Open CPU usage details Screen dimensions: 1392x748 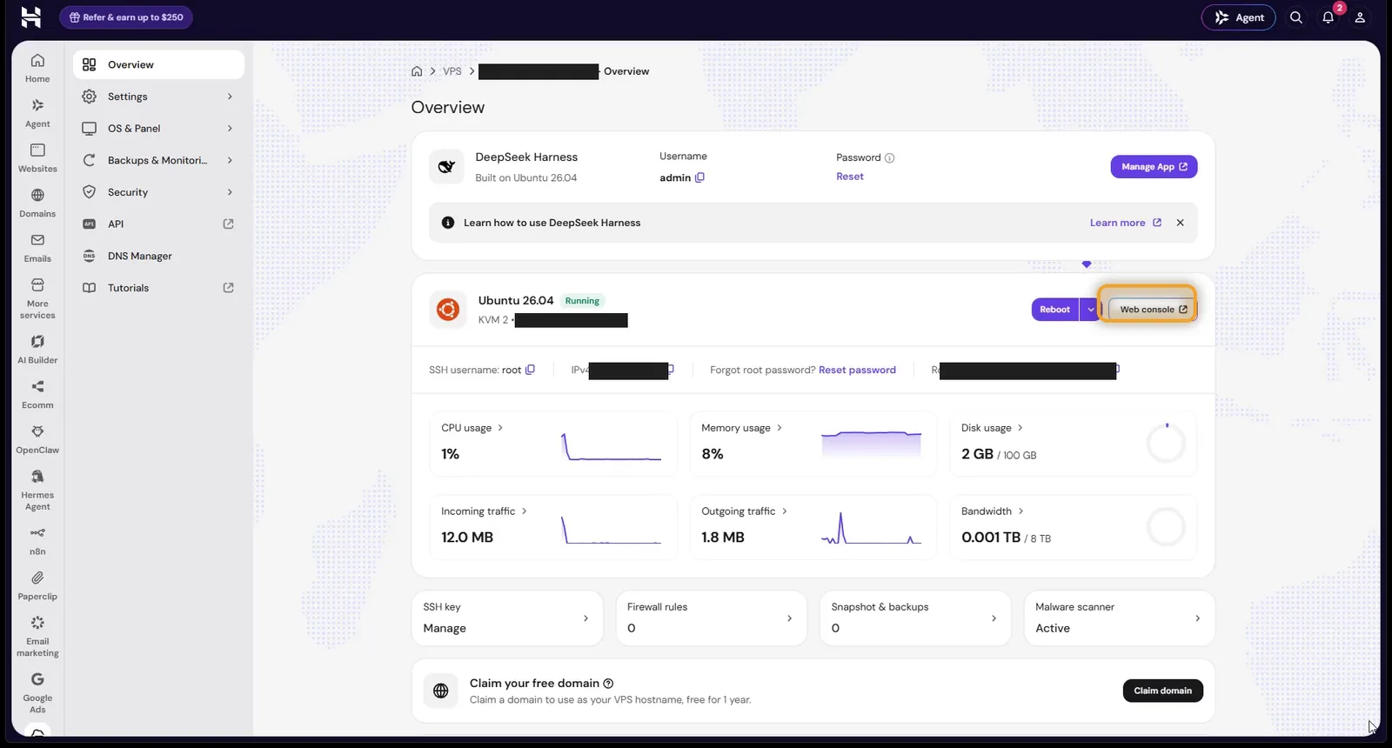[x=472, y=428]
